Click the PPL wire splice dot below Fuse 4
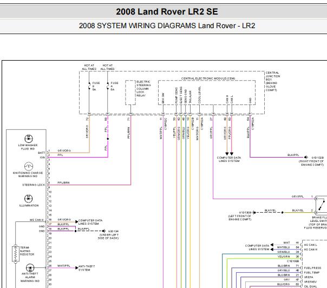Screen dimensions: 327x288 [108, 139]
